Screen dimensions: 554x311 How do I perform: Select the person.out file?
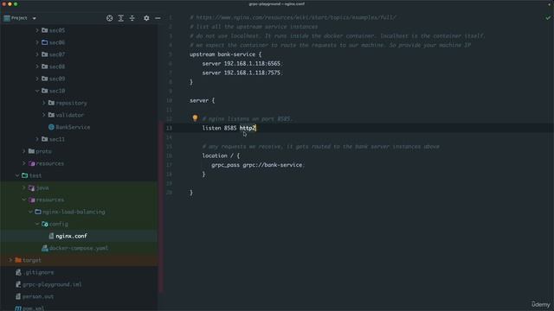pos(38,296)
